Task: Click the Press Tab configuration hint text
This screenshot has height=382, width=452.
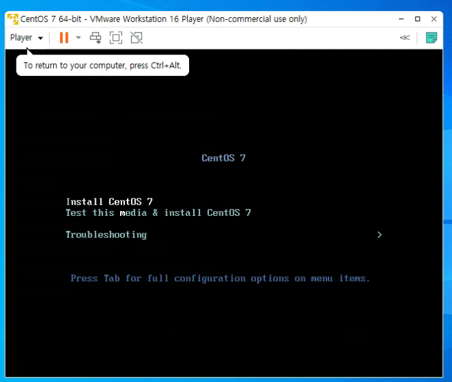Action: (220, 279)
